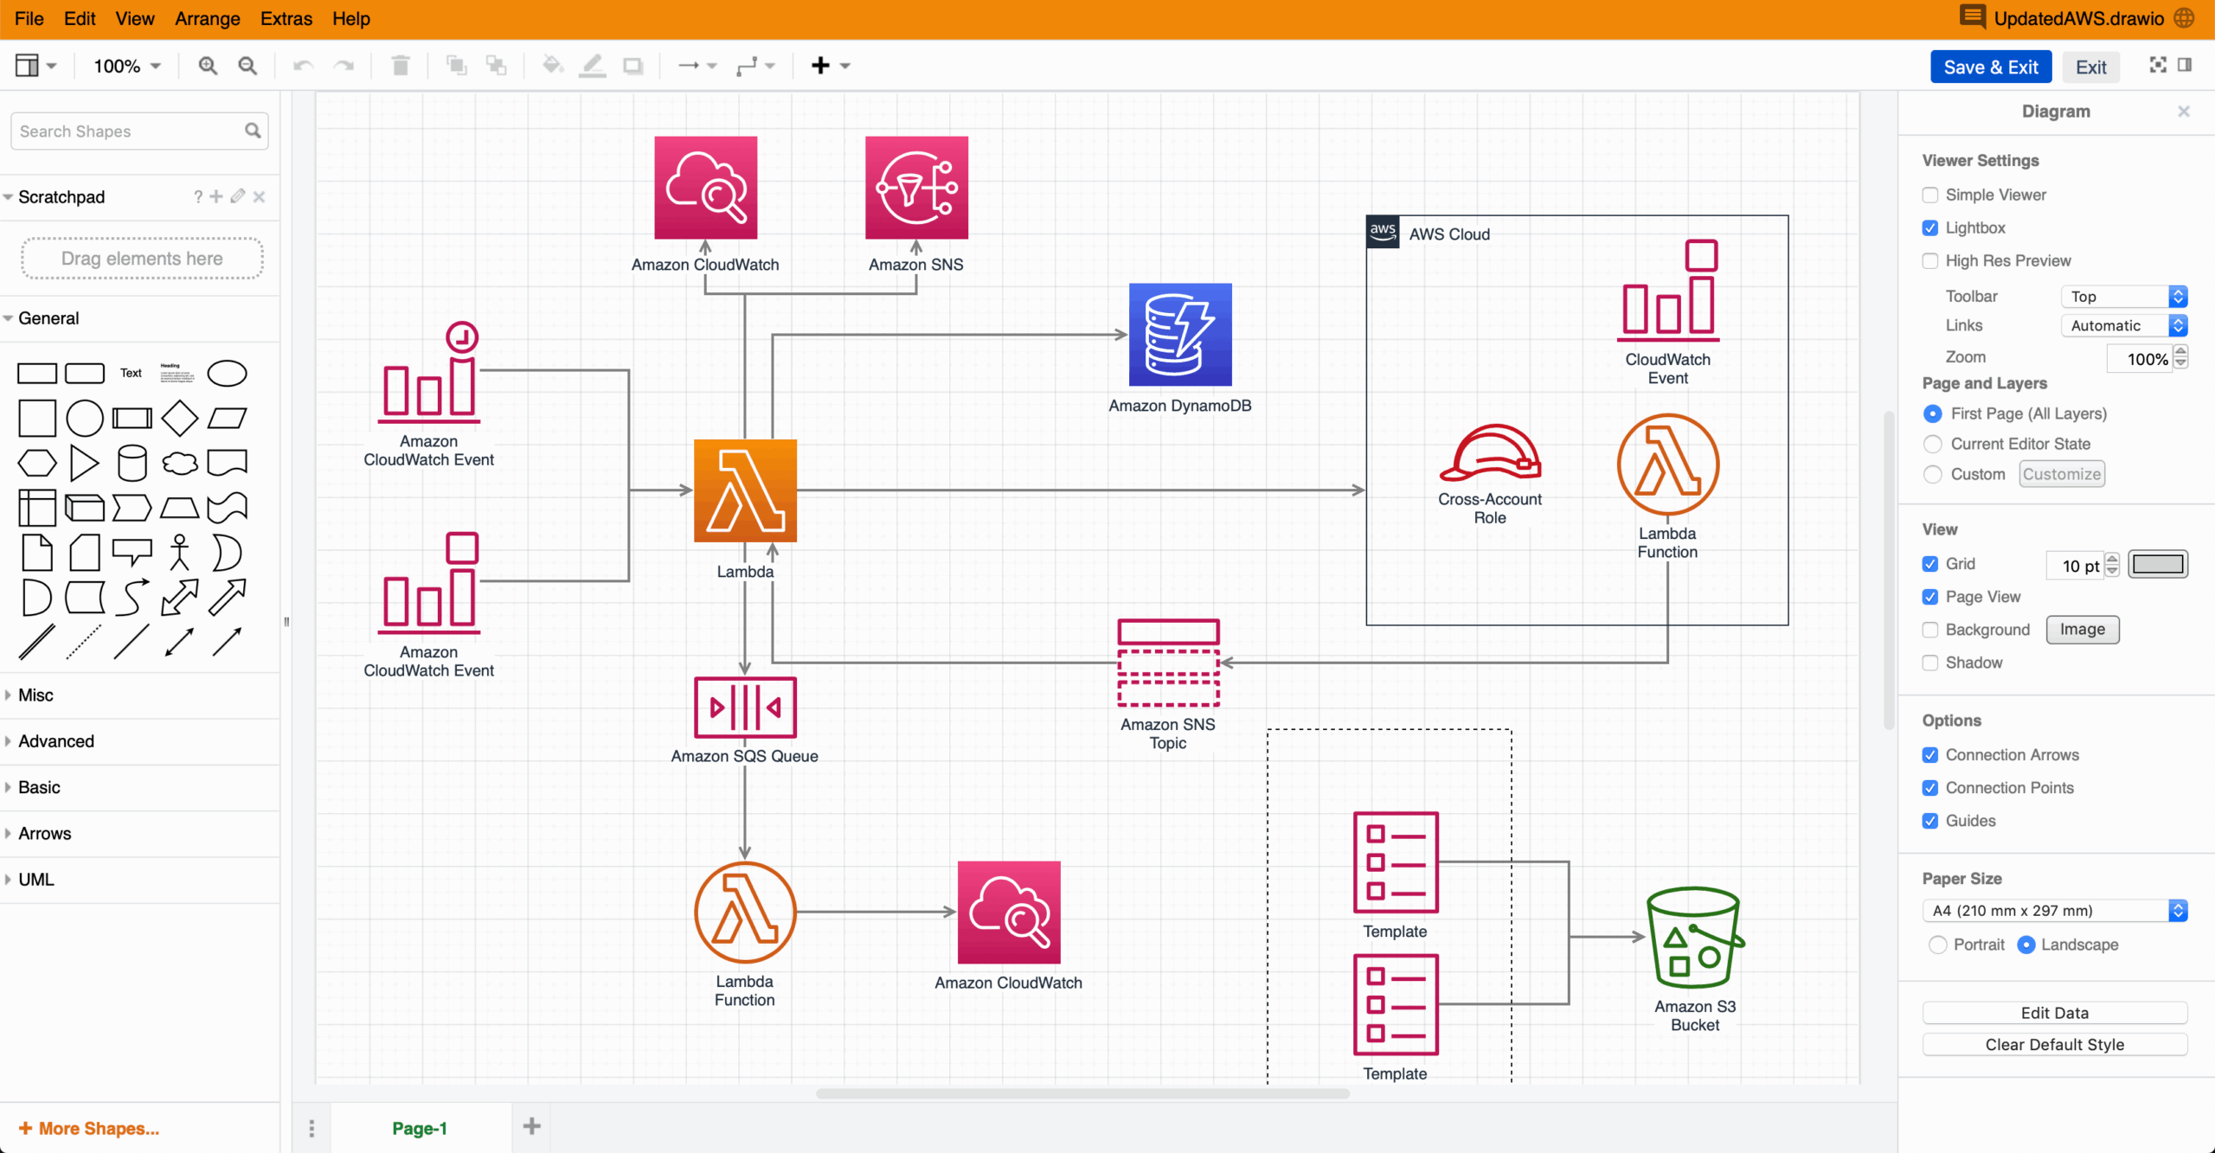Enable High Res Preview checkbox

[1930, 260]
